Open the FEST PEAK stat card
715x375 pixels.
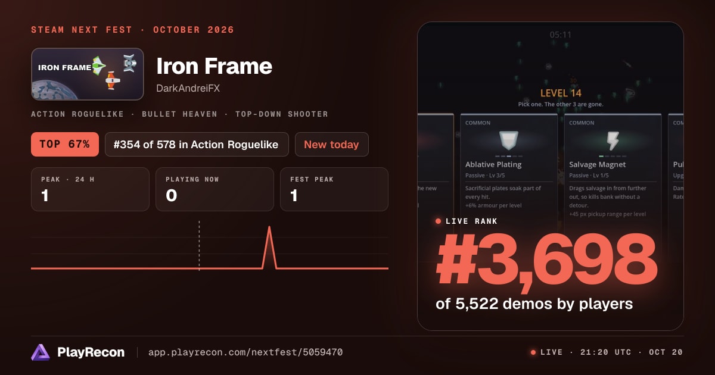[x=334, y=189]
